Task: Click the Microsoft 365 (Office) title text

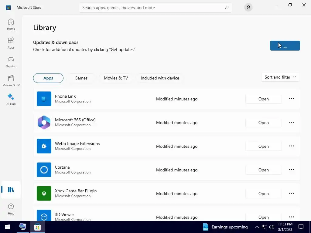Action: point(75,120)
